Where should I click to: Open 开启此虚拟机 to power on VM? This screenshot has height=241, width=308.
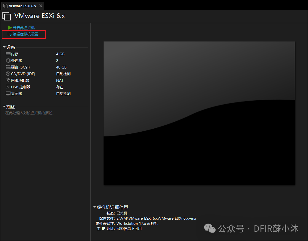24,28
